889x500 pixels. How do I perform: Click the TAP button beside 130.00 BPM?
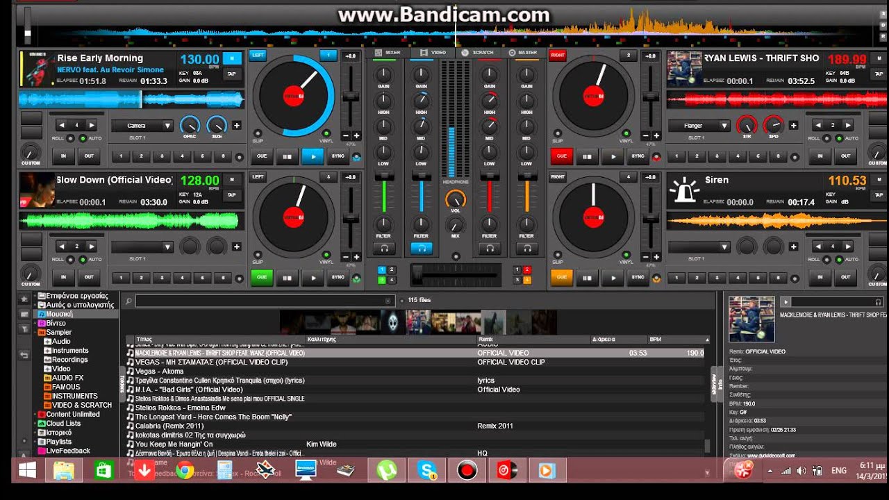232,74
